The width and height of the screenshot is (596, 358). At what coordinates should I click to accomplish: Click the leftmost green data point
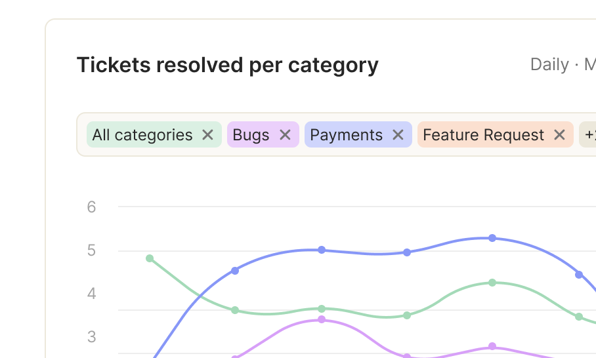(150, 258)
